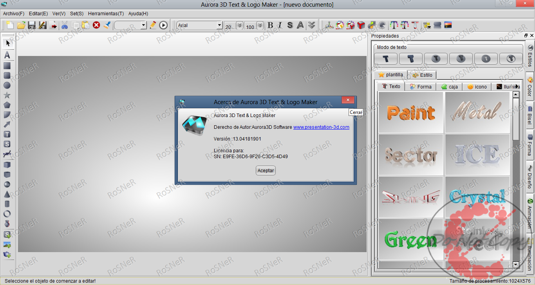Select the third text mode button
Screen dimensions: 535x285
tap(436, 59)
